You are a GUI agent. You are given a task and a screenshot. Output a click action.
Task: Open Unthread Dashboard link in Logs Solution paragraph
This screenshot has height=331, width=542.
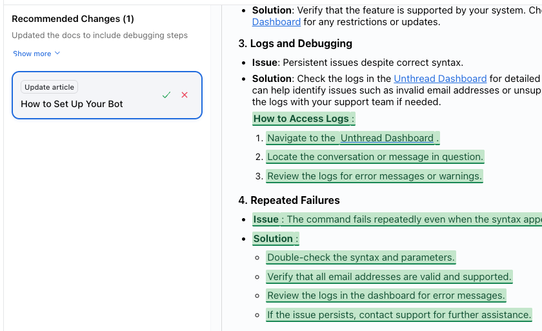point(440,79)
